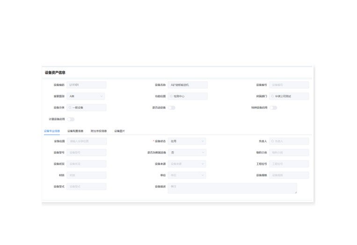Focus the 设备编号 input field

pos(289,85)
